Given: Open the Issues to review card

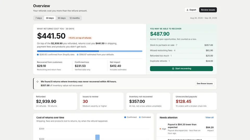Looking at the screenshot, I should pyautogui.click(x=102, y=101).
